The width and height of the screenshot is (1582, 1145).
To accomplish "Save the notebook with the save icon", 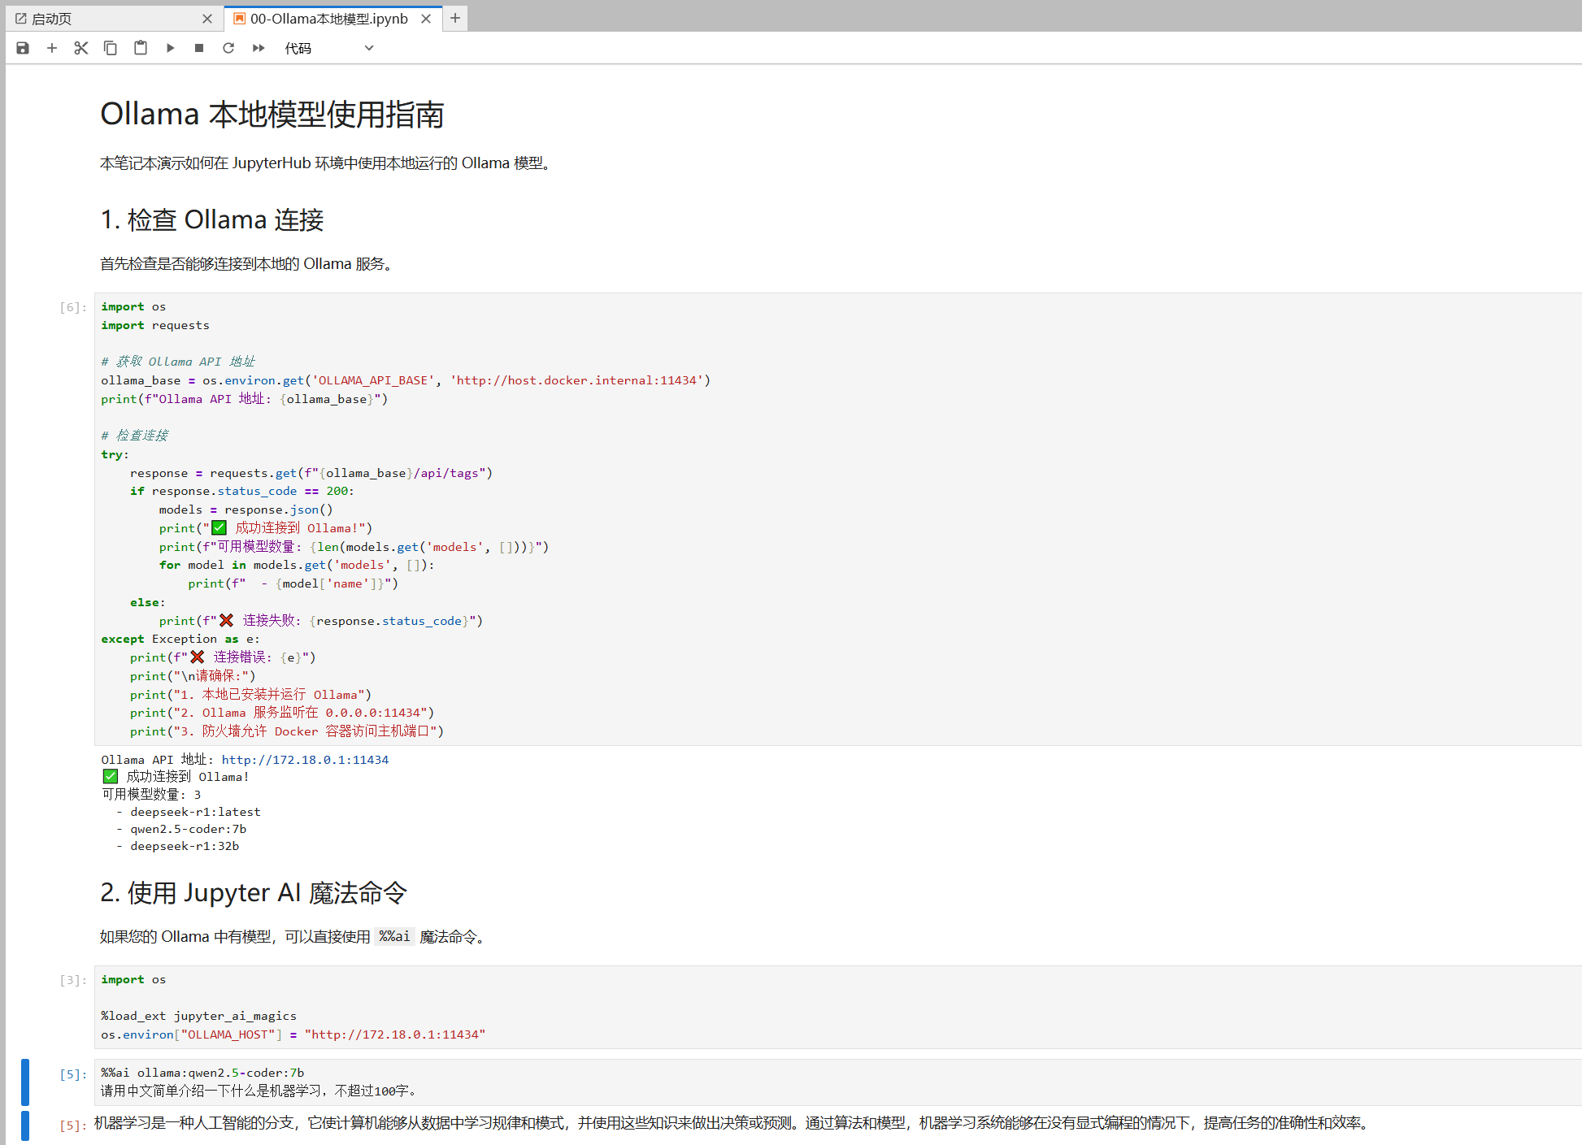I will (23, 48).
